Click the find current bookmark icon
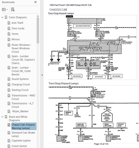Viewport: 139px width, 148px height. [13, 10]
